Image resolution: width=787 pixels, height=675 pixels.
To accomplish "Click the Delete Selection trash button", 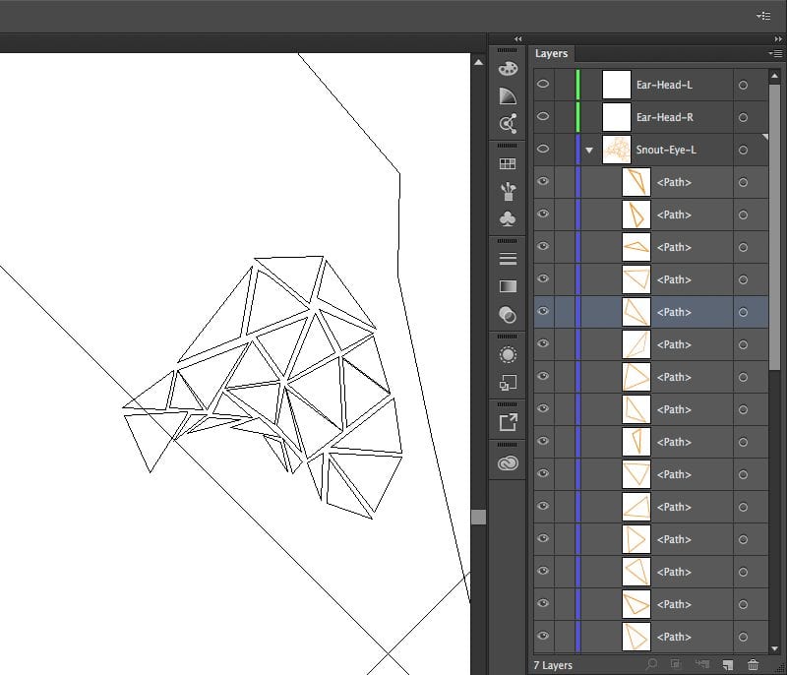I will point(753,666).
